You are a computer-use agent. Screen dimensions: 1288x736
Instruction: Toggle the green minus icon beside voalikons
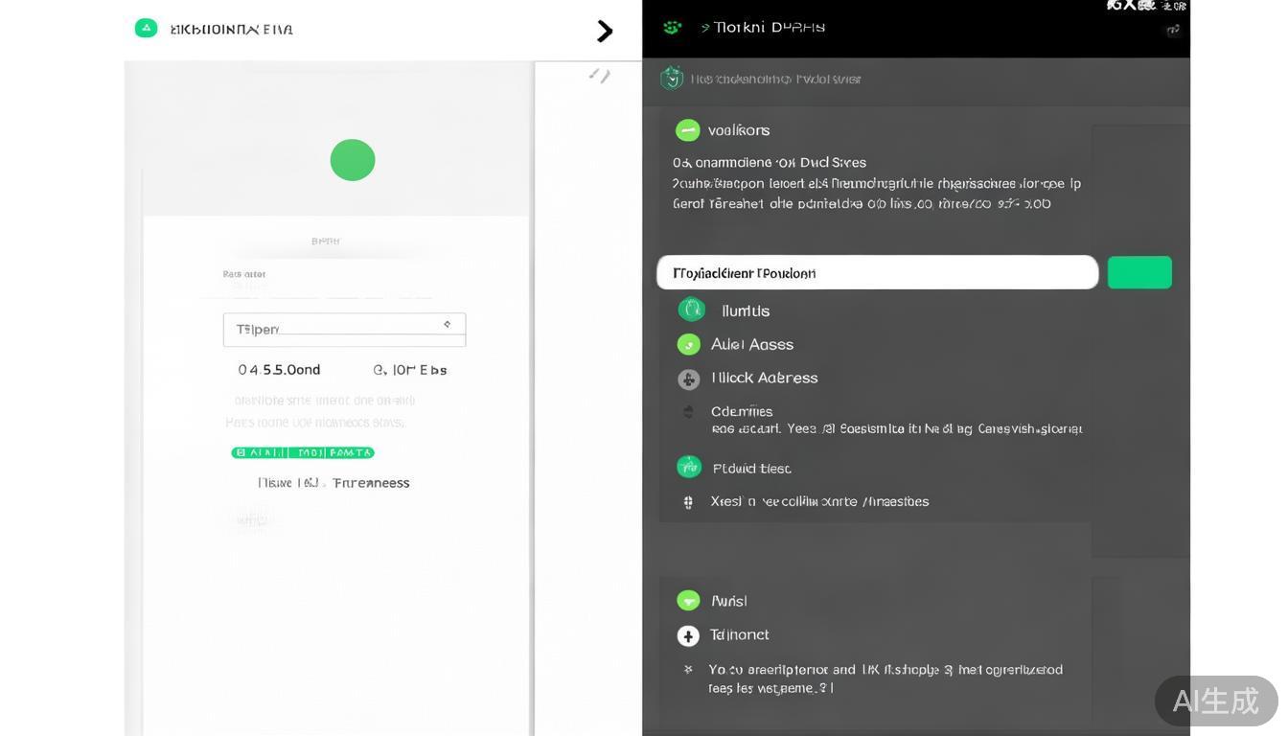coord(687,130)
